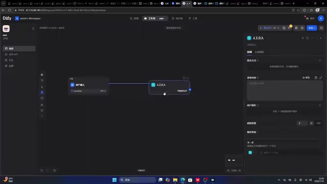
Task: Open the global variables icon beside environment variables
Action: pyautogui.click(x=302, y=28)
